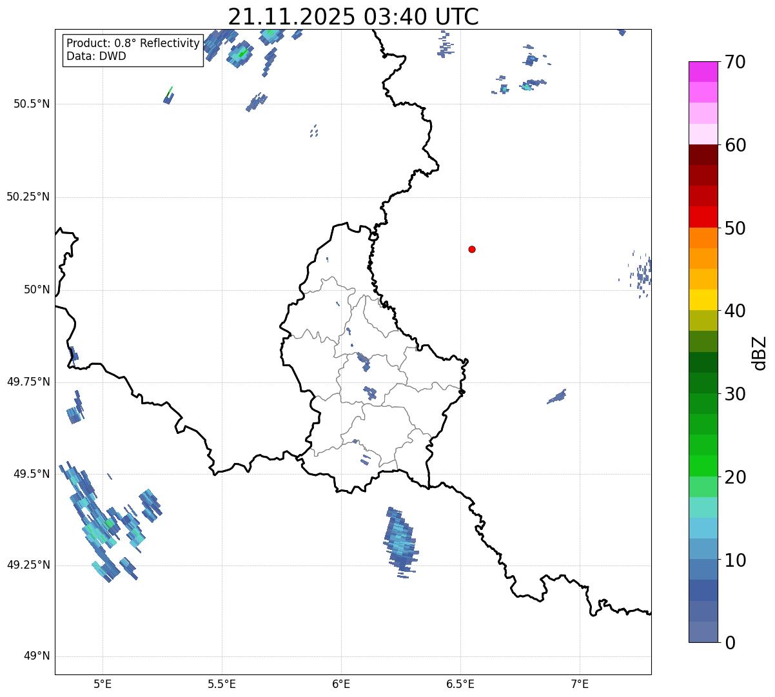Click the orange swatch just below 50 dBZ
Image resolution: width=775 pixels, height=697 pixels.
[703, 238]
